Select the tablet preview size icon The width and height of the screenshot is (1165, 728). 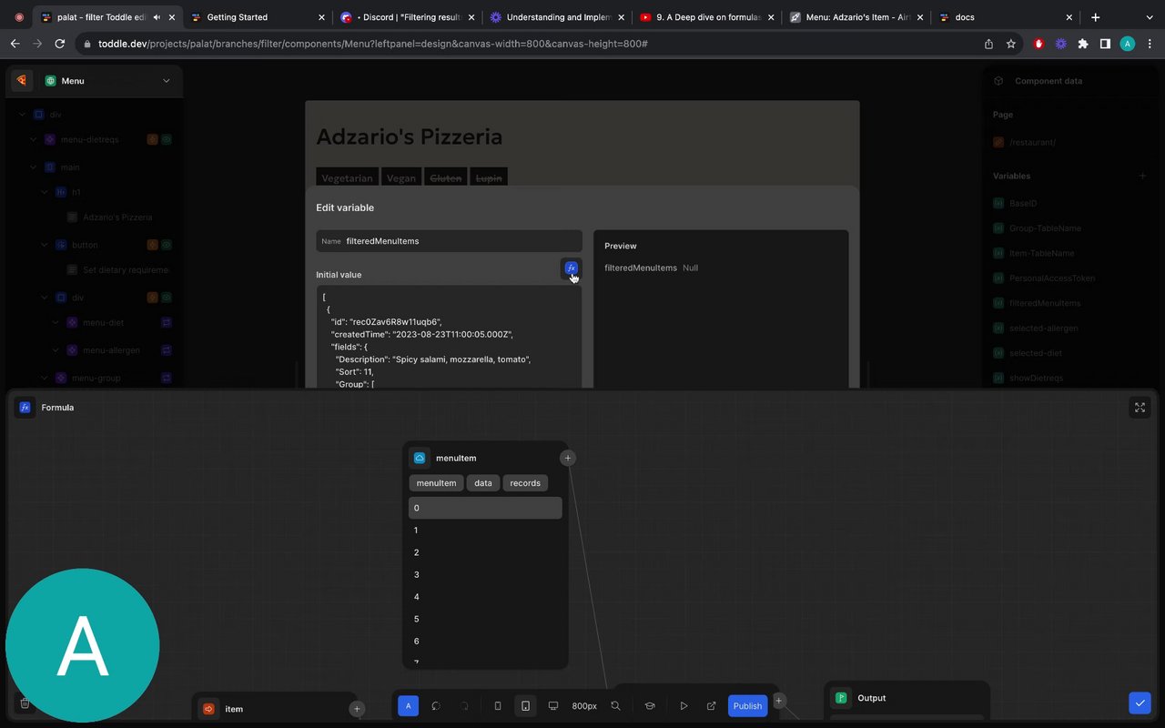525,705
